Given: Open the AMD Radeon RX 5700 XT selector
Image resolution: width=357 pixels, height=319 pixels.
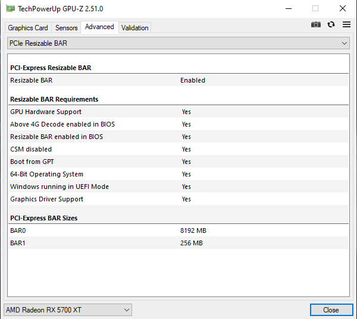Looking at the screenshot, I should pos(68,309).
